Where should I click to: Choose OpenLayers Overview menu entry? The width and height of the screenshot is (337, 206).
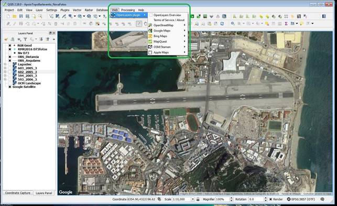click(168, 15)
